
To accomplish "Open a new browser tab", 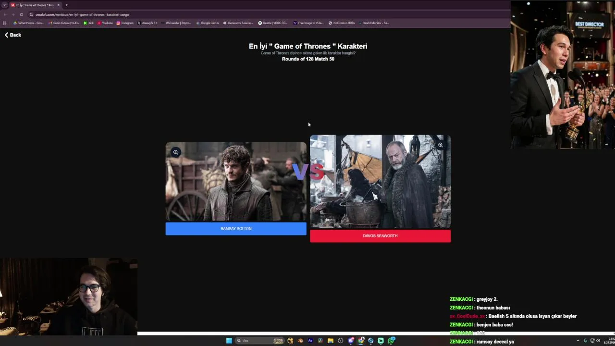I will pyautogui.click(x=66, y=5).
